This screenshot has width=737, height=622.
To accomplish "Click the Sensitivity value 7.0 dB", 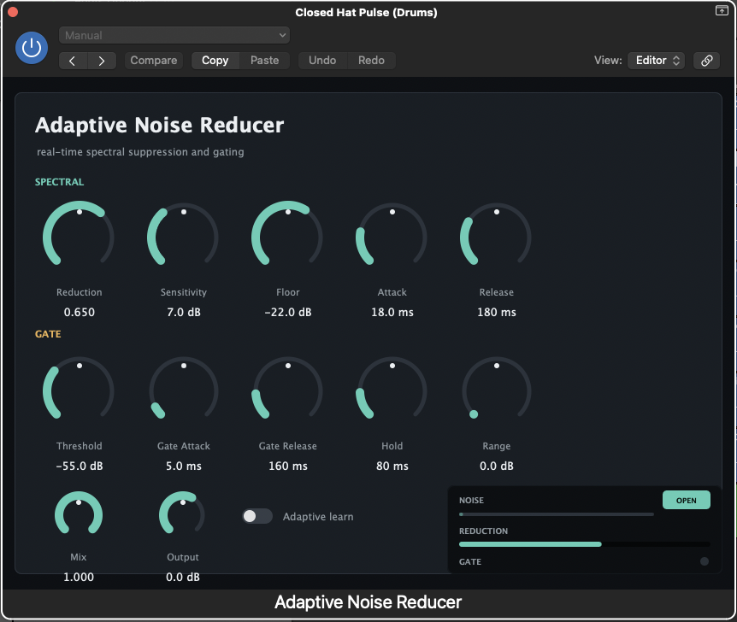I will [183, 313].
